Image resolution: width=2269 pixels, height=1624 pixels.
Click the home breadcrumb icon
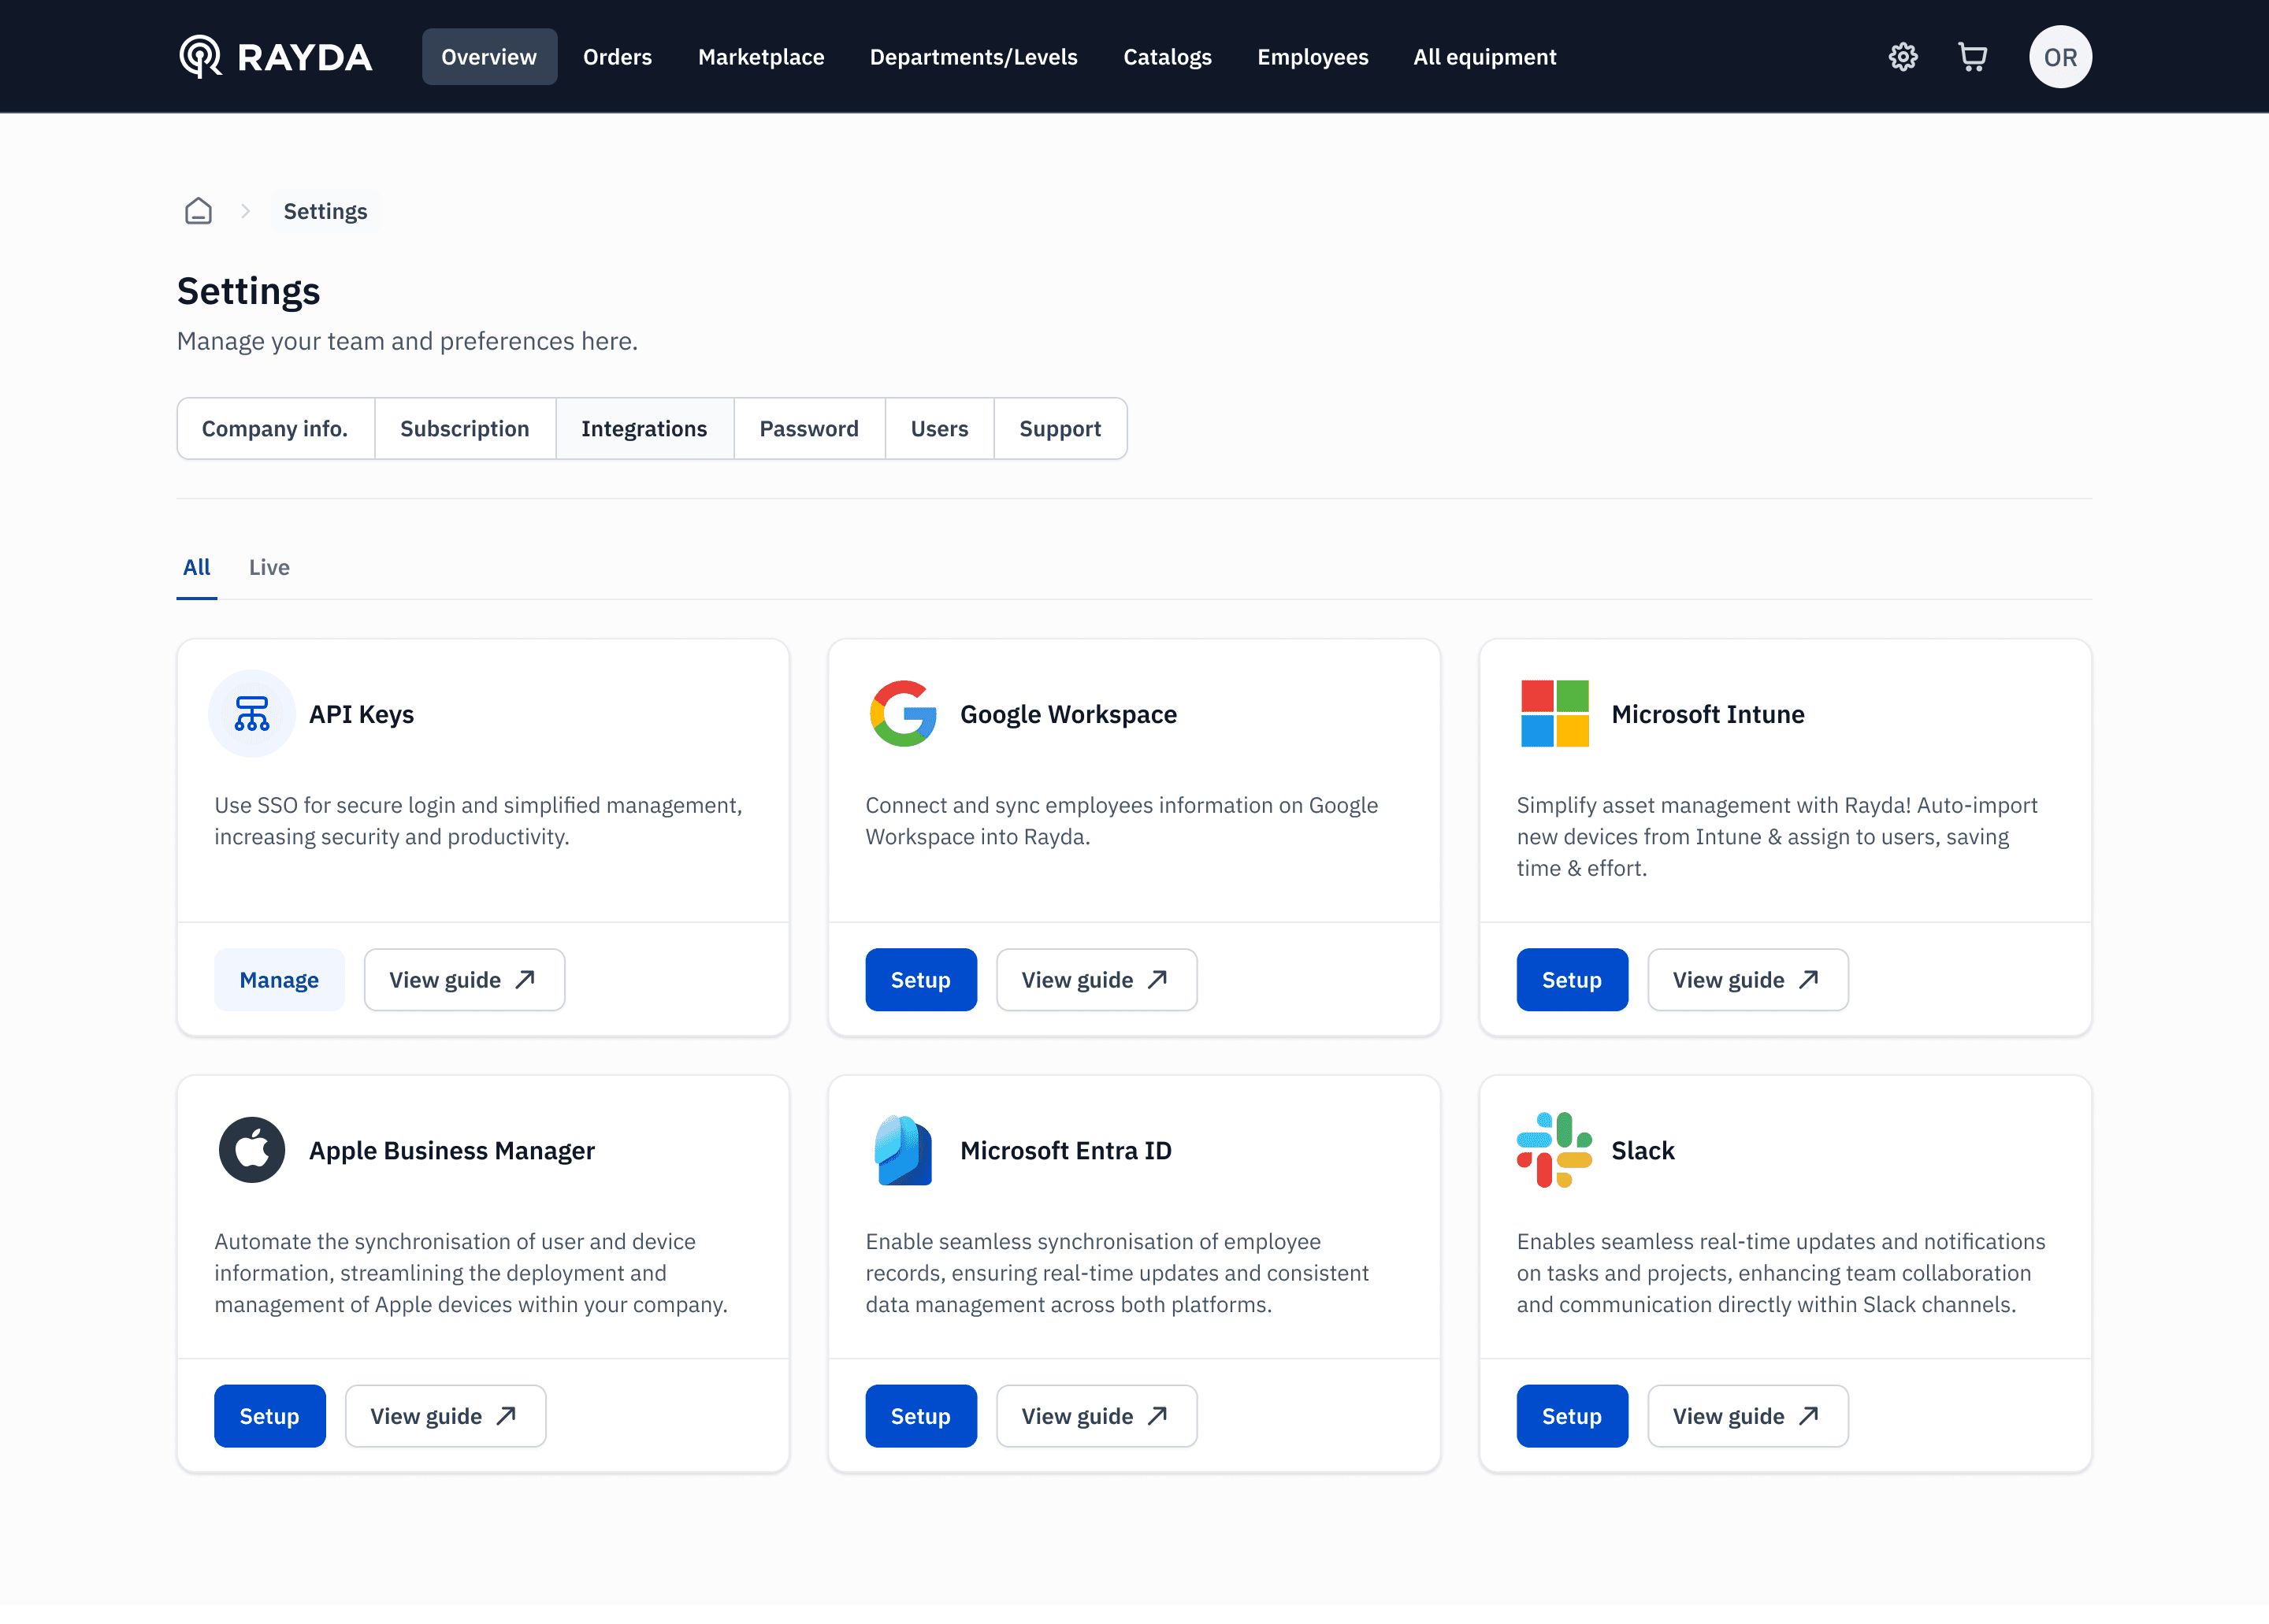pos(198,211)
